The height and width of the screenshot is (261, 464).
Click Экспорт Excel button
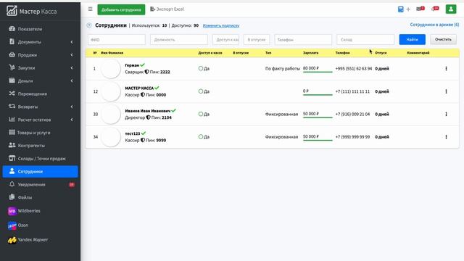tap(167, 9)
